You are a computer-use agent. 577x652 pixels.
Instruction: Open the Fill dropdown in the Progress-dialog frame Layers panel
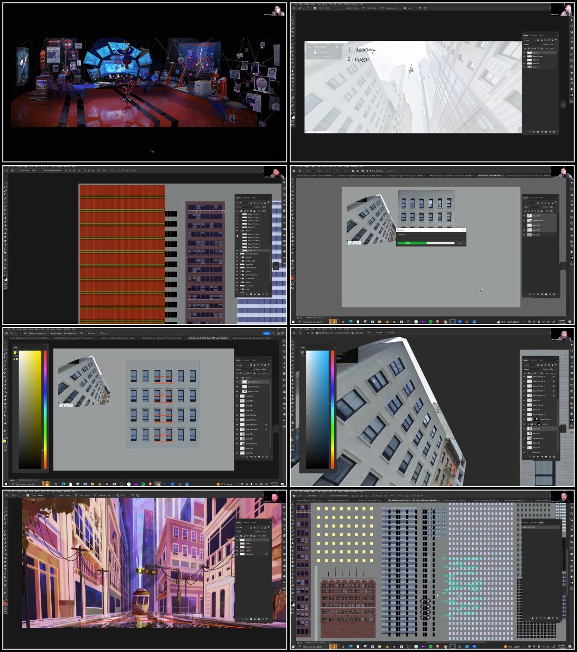[555, 211]
